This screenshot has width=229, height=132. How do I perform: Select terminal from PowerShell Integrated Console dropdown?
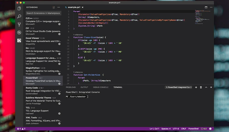179,87
